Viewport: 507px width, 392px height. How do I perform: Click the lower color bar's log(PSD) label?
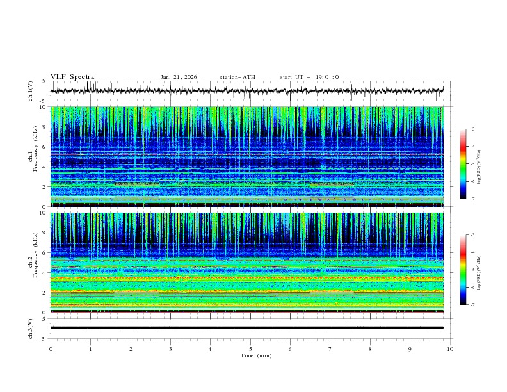[479, 272]
